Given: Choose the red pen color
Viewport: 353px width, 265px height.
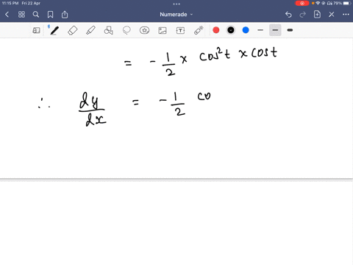Looking at the screenshot, I should [216, 30].
